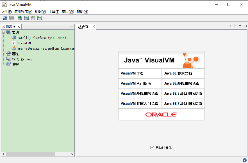Click the scrollbar right arrow in applications panel
This screenshot has width=248, height=163.
pos(72,154)
